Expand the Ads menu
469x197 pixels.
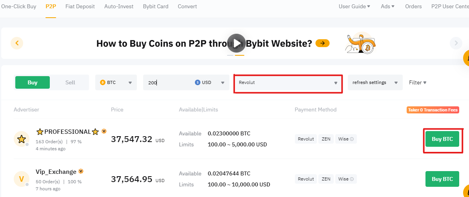pyautogui.click(x=388, y=6)
